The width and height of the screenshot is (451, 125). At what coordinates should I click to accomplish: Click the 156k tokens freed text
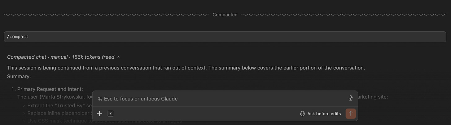click(93, 57)
